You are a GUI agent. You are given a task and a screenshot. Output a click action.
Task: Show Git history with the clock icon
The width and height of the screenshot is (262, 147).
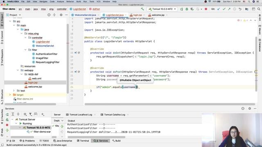coord(235,9)
